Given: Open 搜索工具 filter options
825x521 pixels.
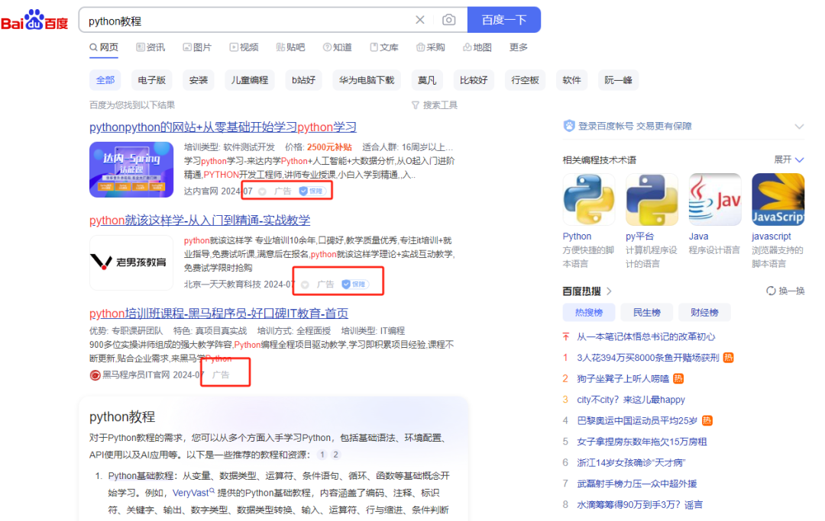Looking at the screenshot, I should click(435, 105).
